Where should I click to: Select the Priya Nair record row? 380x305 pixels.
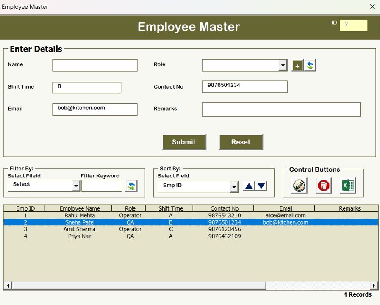pos(79,236)
